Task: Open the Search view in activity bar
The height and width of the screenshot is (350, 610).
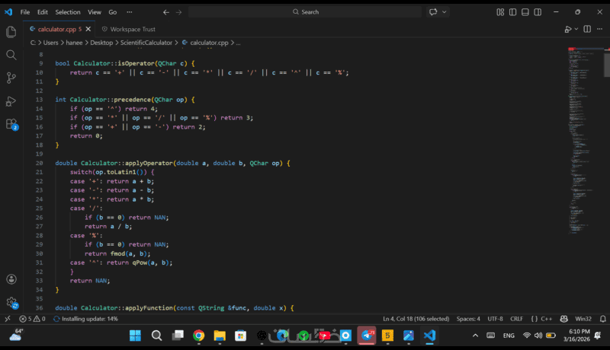Action: point(11,55)
